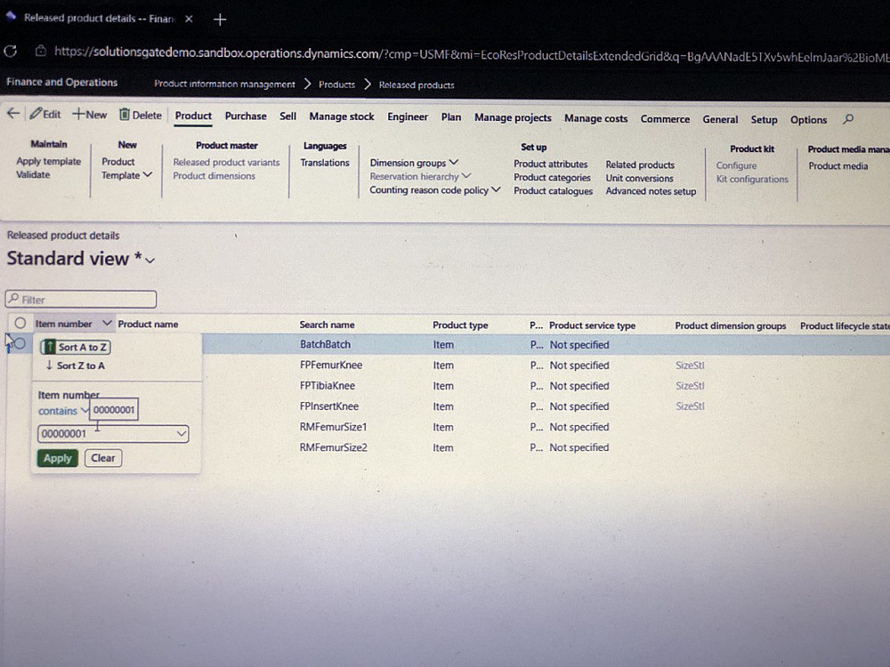Click the Sort A to Z option
This screenshot has height=667, width=890.
point(76,347)
